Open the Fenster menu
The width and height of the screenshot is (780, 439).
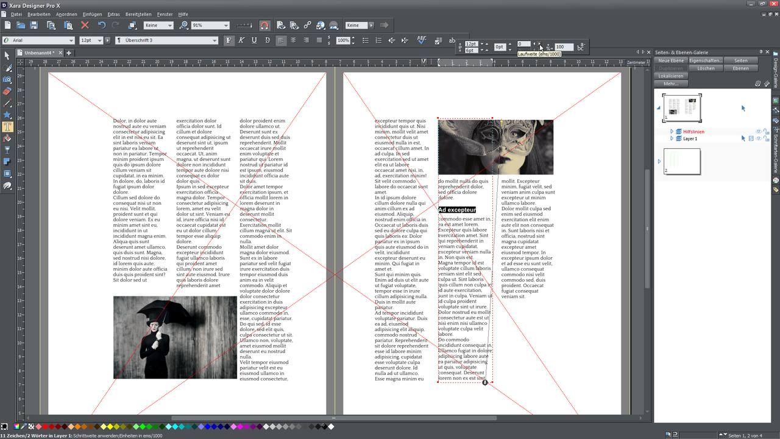[165, 14]
